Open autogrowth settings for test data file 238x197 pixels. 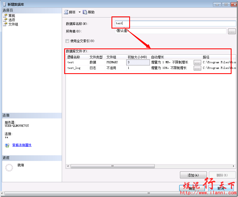tap(197, 62)
